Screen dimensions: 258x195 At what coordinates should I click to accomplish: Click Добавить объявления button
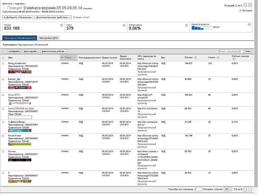pyautogui.click(x=18, y=18)
